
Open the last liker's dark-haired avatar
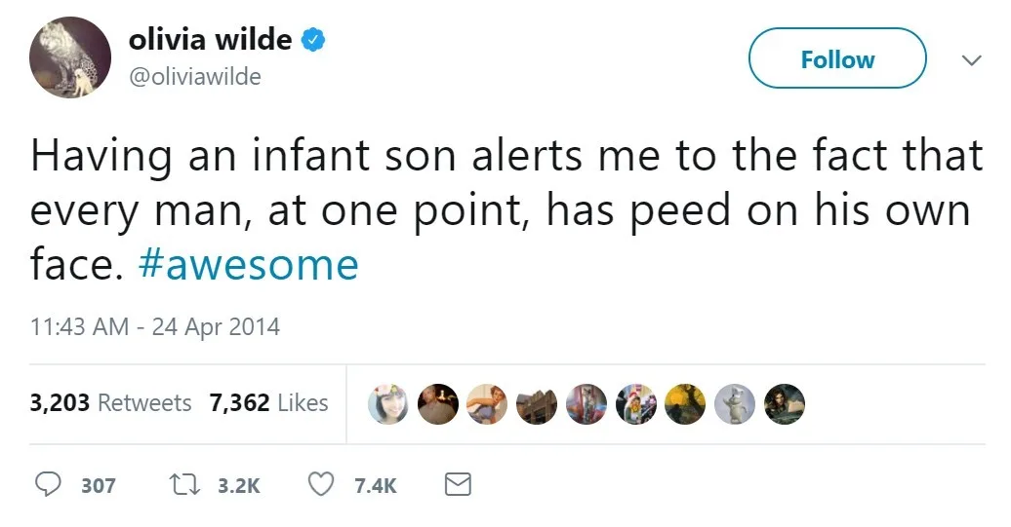pos(784,404)
